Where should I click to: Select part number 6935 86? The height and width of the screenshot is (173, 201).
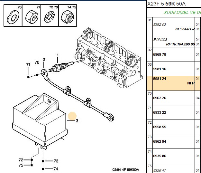[160, 156]
